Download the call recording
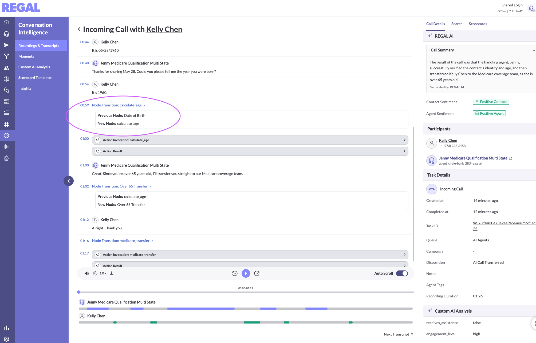 pos(112,273)
